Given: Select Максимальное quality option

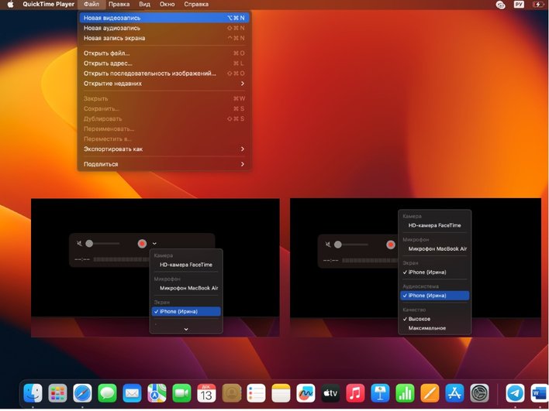Looking at the screenshot, I should [x=434, y=328].
